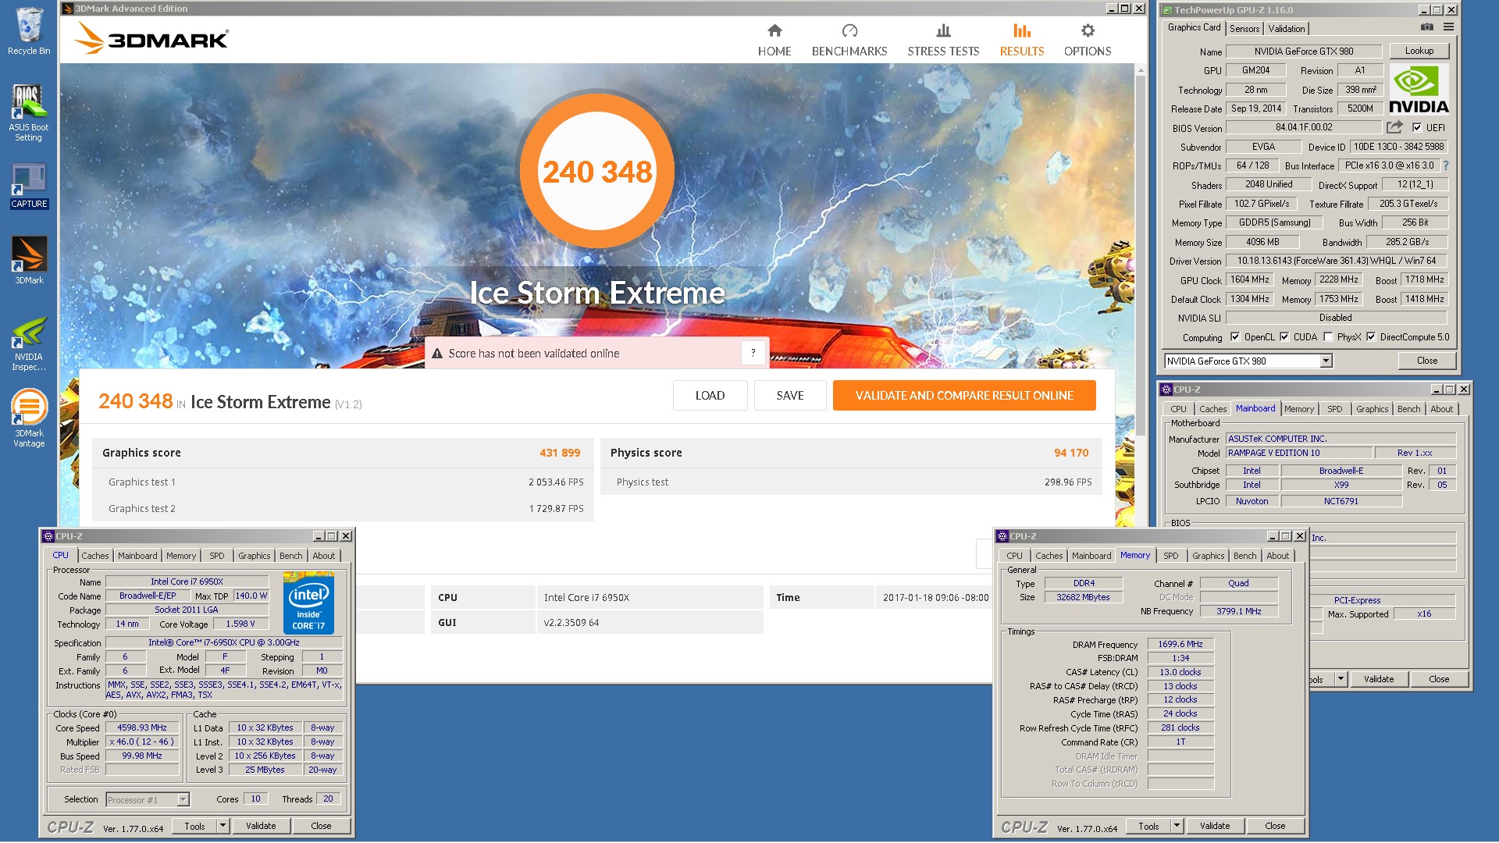
Task: Launch 3DMark Vantage desktop shortcut
Action: point(29,418)
